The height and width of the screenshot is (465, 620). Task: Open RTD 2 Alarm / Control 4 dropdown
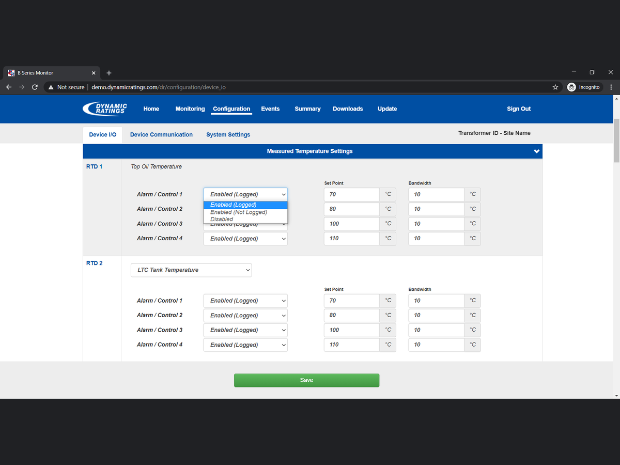coord(245,345)
